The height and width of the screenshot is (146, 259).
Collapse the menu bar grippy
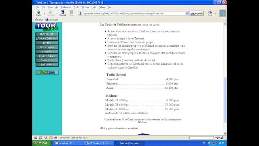[33, 7]
